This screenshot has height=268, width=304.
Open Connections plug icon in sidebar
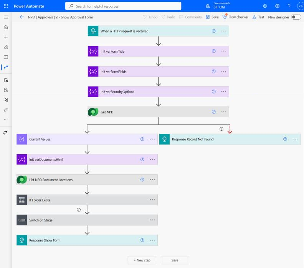tap(6, 110)
